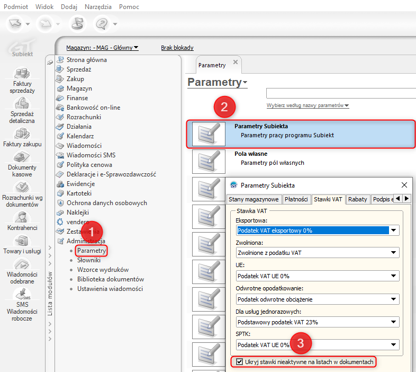
Task: Open the Widok menu
Action: point(44,7)
